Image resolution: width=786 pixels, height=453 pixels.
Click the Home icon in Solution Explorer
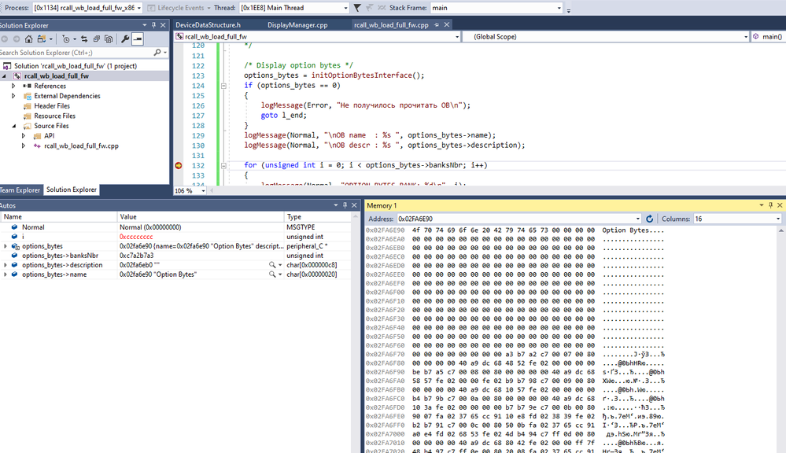point(29,39)
